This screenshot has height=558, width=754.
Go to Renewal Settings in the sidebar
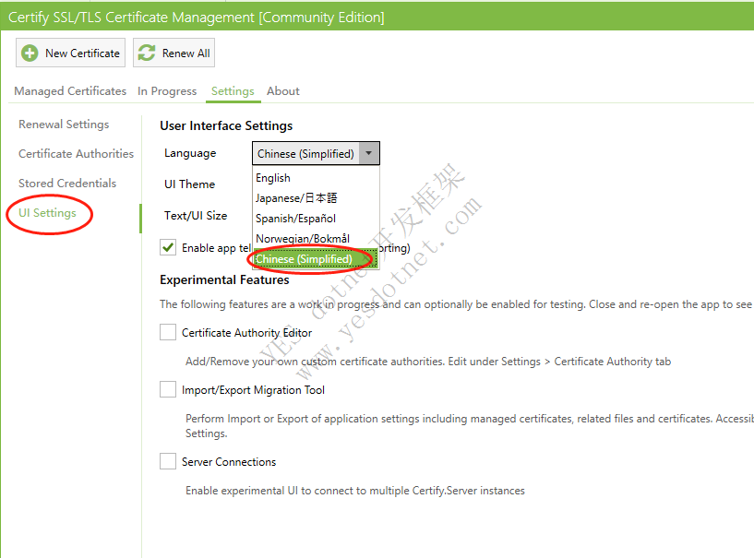point(64,124)
